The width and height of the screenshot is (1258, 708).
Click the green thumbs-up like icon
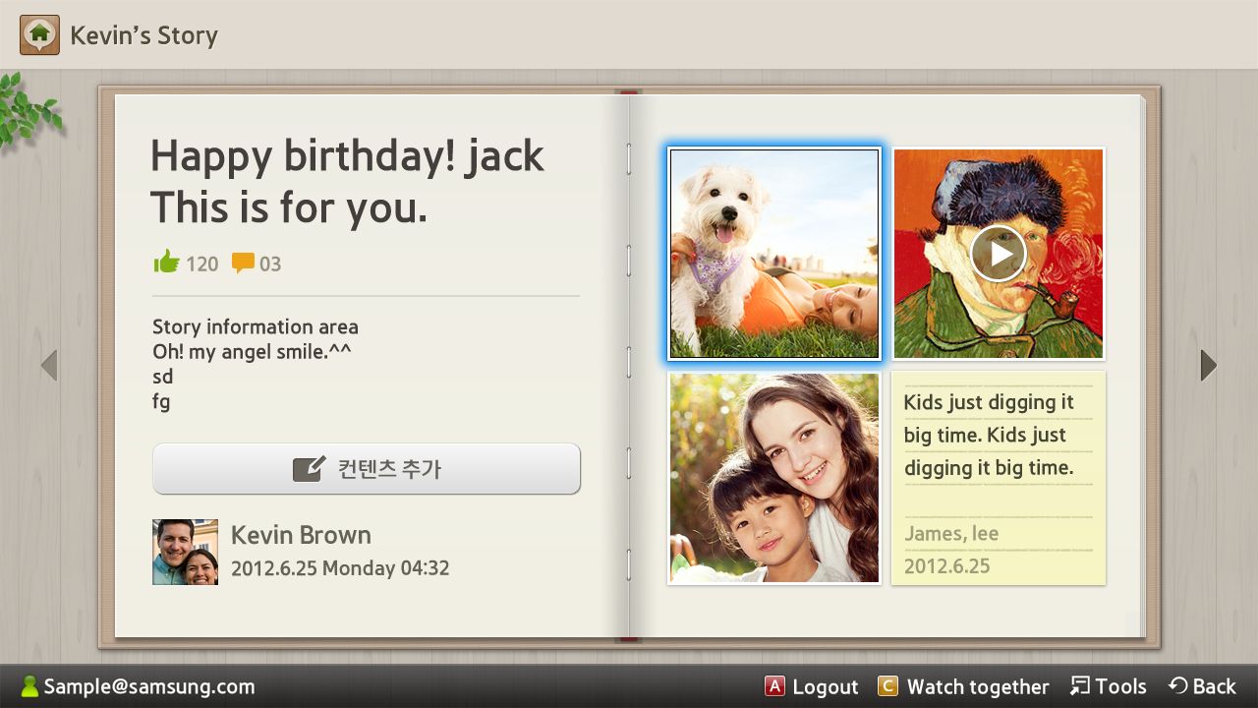click(x=166, y=262)
